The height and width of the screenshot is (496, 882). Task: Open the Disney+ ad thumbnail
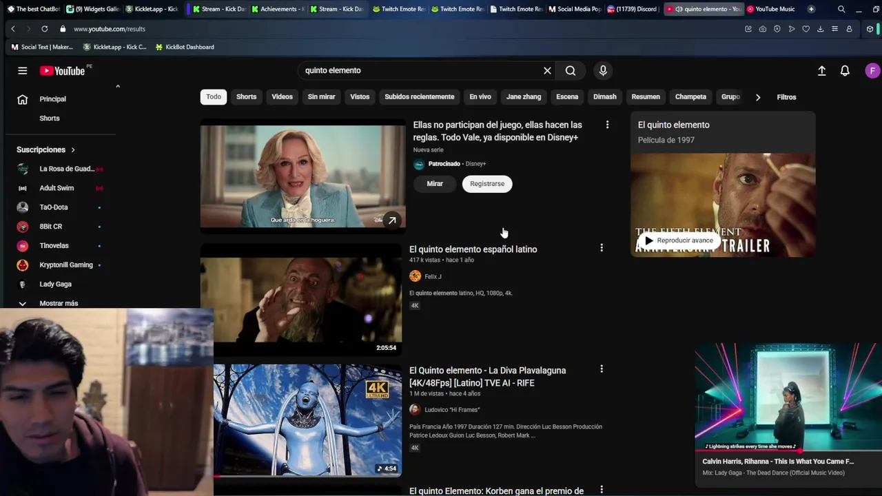pos(303,176)
